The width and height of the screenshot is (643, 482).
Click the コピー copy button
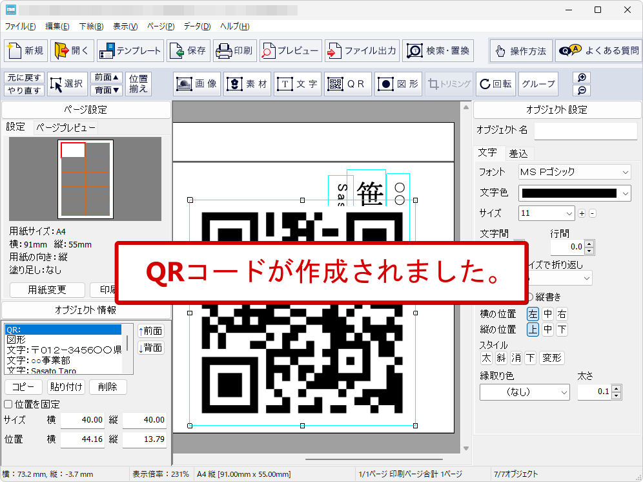23,387
